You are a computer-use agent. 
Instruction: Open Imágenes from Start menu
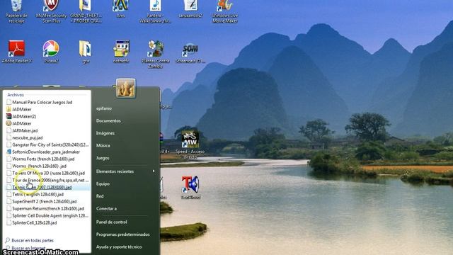pyautogui.click(x=105, y=133)
